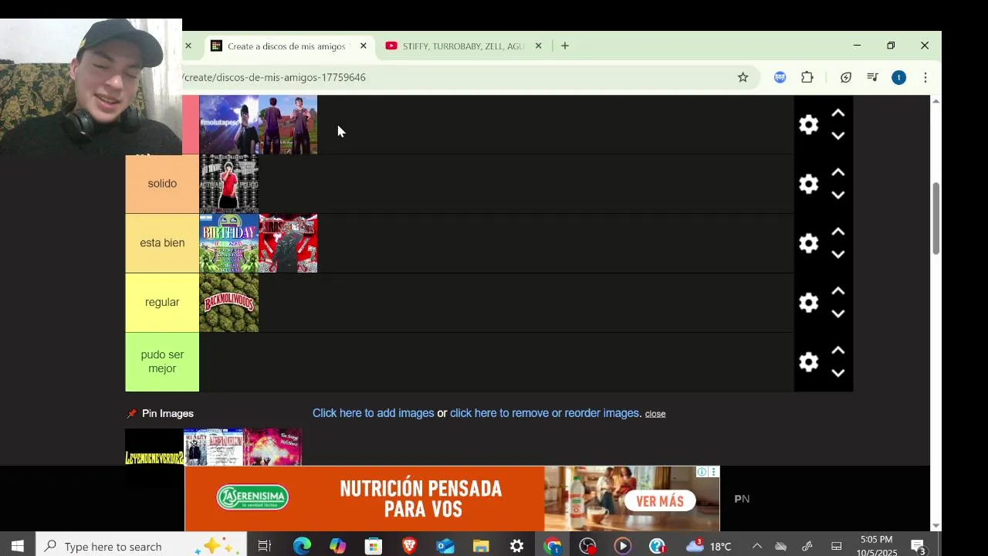Click the remove or reorder images link

click(x=544, y=413)
